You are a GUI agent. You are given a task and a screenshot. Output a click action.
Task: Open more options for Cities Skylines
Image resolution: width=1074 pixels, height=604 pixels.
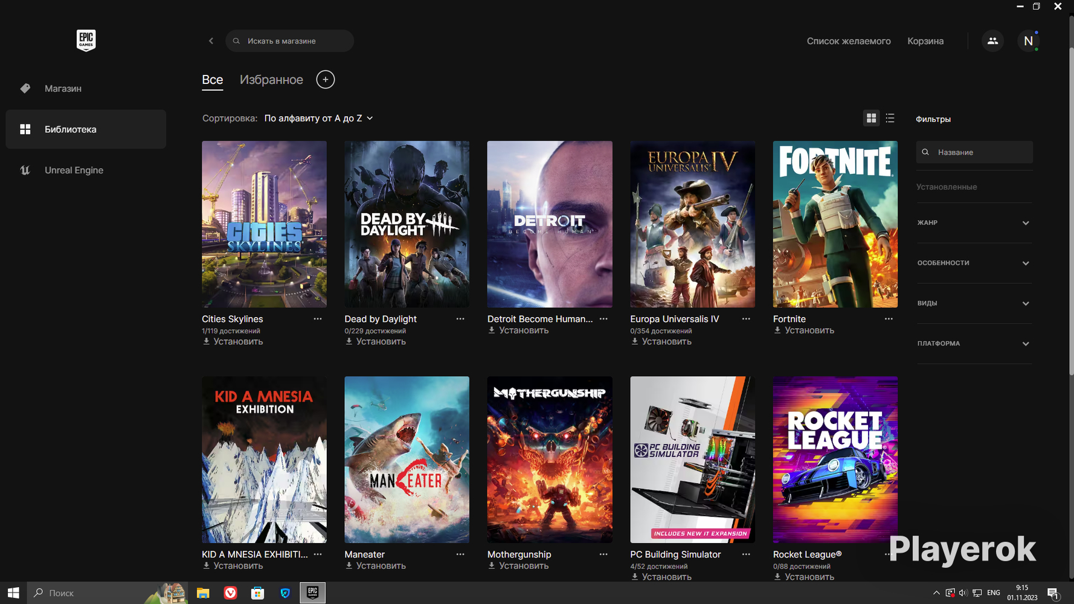318,319
